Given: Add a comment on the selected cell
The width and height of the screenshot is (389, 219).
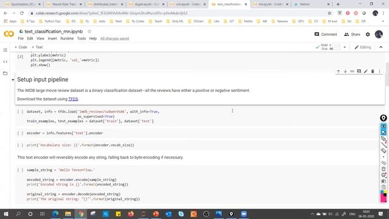Looking at the screenshot, I should point(359,71).
